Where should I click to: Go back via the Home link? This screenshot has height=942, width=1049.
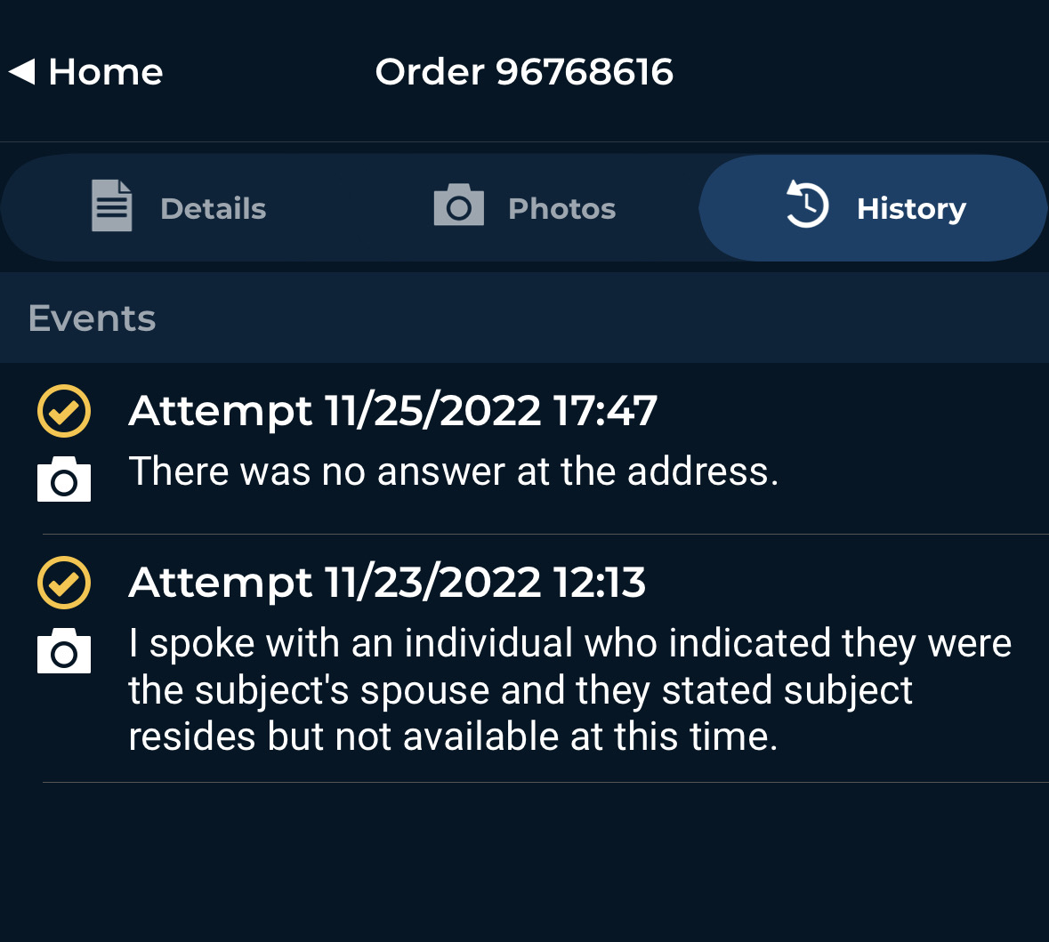click(x=105, y=72)
